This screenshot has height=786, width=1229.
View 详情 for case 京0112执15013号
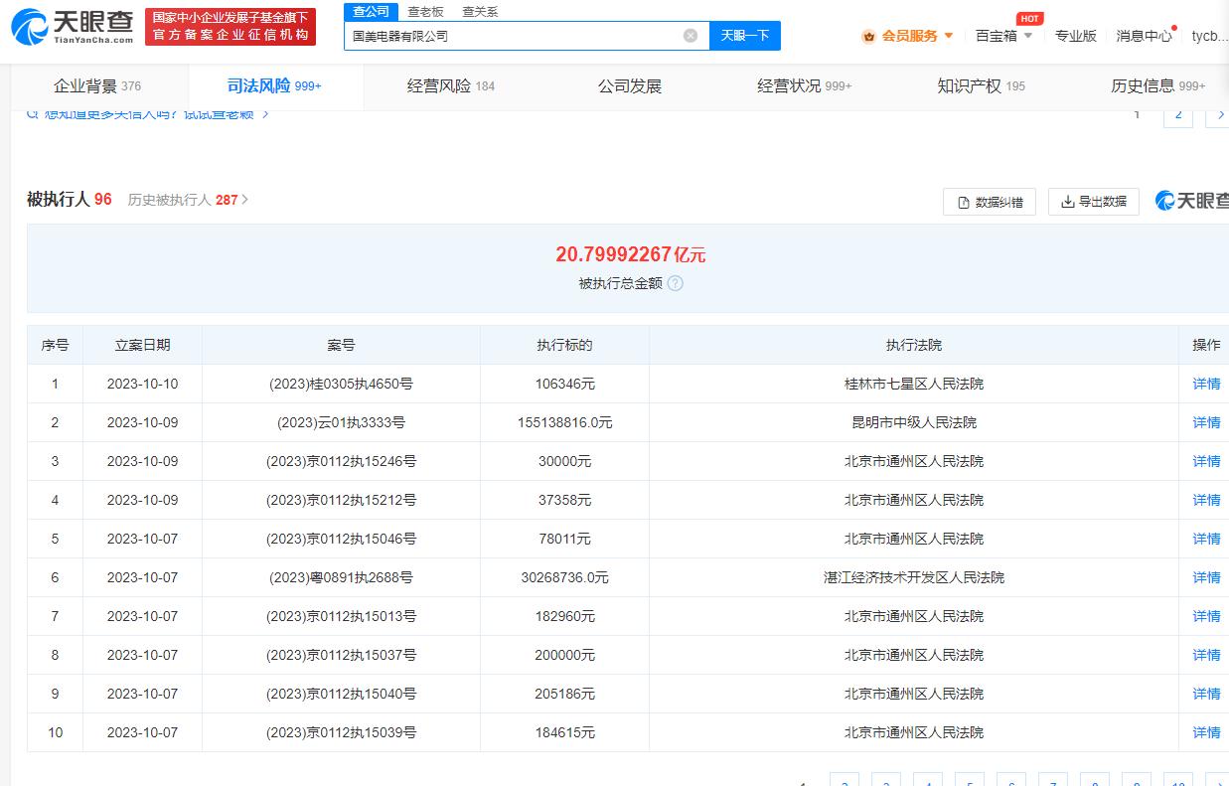[x=1206, y=616]
